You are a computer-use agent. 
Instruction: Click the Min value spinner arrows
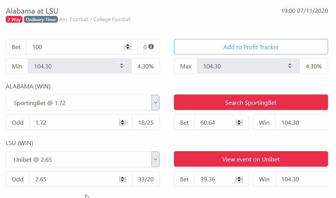[122, 66]
